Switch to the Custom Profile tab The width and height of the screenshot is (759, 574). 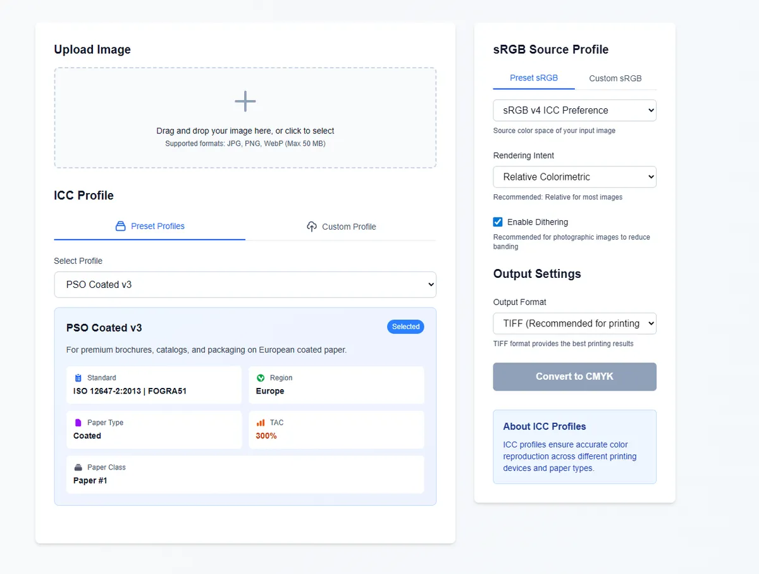(x=341, y=227)
